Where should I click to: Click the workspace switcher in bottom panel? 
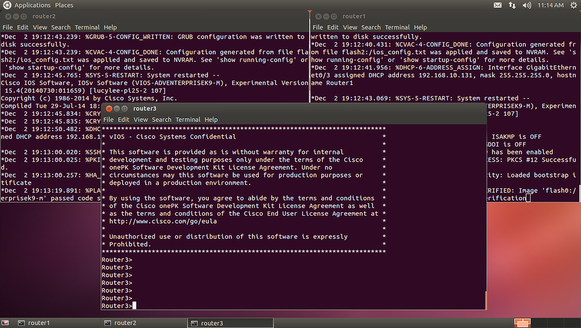tap(522, 323)
